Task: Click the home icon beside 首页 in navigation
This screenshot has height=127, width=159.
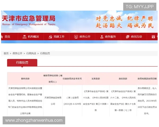Action: pyautogui.click(x=2, y=37)
